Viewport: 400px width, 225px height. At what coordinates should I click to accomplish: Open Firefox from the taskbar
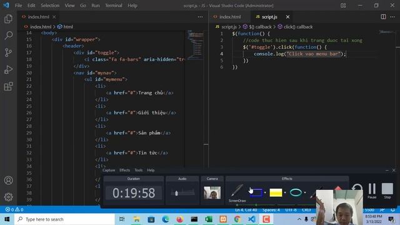(179, 219)
